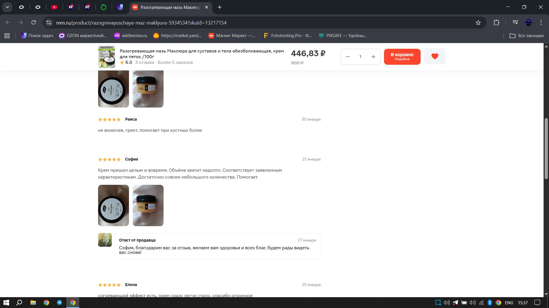Open browser extensions puzzle icon
The height and width of the screenshot is (308, 549).
[x=496, y=23]
